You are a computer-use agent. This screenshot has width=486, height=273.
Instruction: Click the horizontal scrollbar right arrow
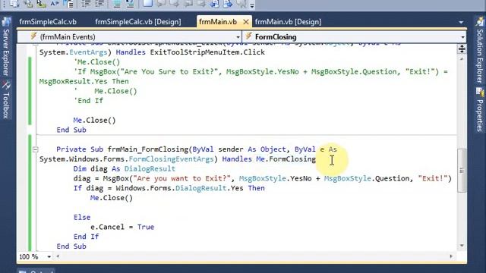[451, 256]
